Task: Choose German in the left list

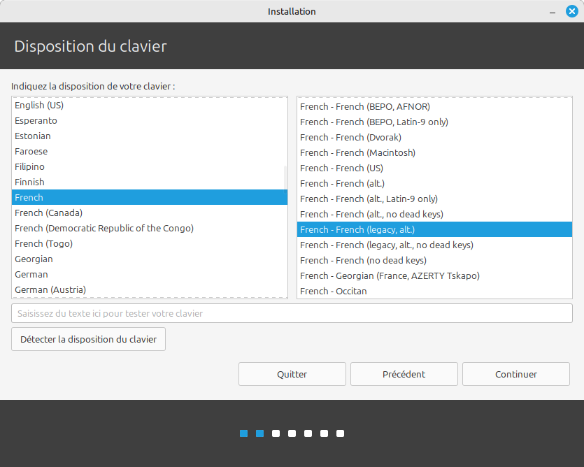Action: coord(150,275)
